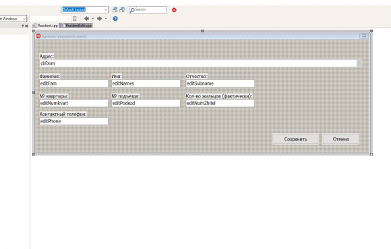Pin the left docked panel
Image resolution: width=391 pixels, height=249 pixels.
coord(23,26)
